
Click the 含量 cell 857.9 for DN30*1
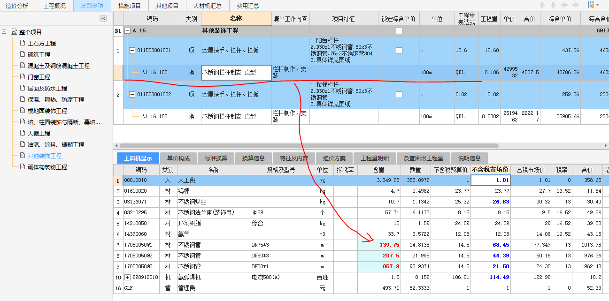(x=379, y=266)
